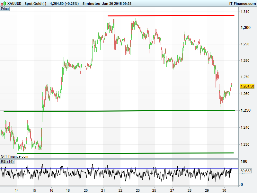Click the Jan 30 2015 09:38 timestamp

[x=117, y=4]
